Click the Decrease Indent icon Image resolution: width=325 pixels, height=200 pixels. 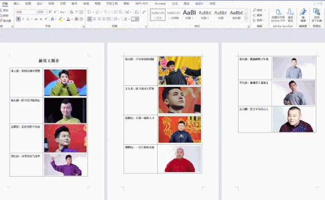(x=115, y=12)
